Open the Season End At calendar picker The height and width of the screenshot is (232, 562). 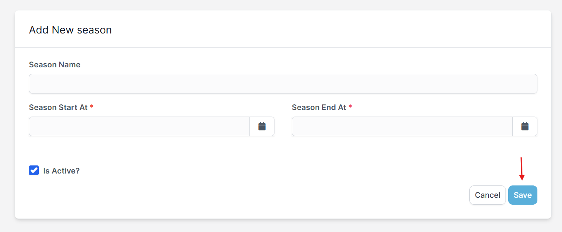[525, 126]
